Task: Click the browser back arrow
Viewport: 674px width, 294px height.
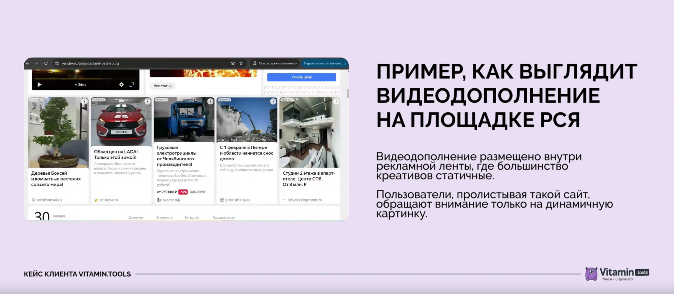Action: pos(27,63)
